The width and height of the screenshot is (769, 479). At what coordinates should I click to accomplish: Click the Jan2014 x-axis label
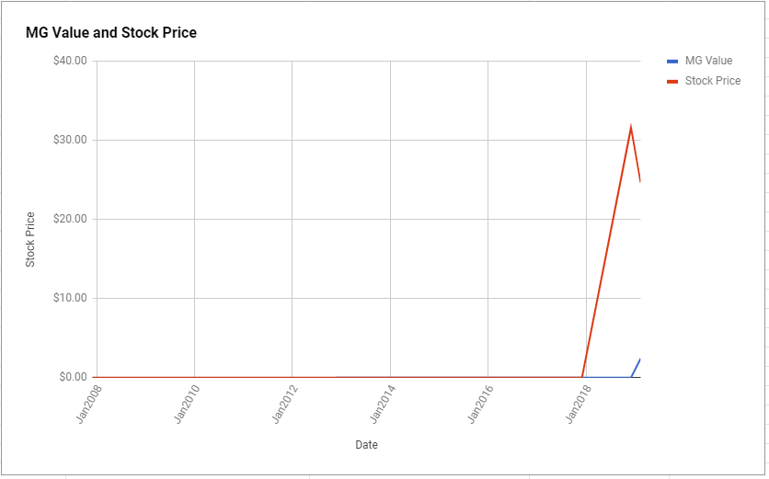point(383,404)
